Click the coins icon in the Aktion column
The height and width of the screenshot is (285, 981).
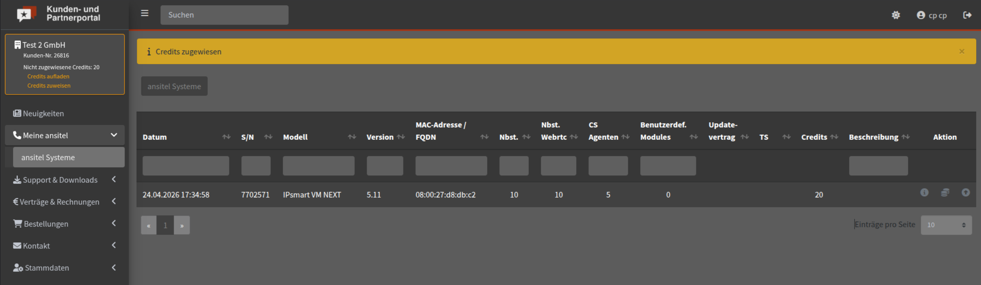(945, 193)
